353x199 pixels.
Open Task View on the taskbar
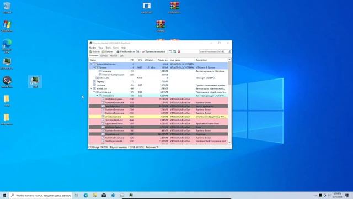coord(77,195)
